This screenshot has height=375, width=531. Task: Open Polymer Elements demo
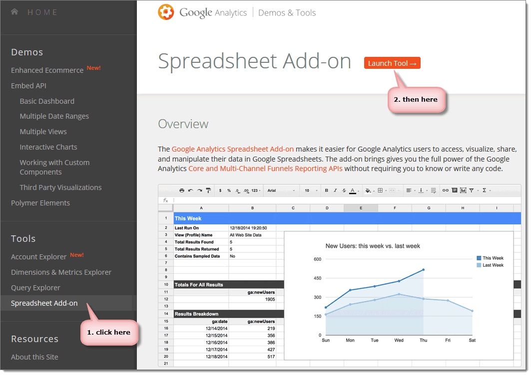tap(40, 203)
